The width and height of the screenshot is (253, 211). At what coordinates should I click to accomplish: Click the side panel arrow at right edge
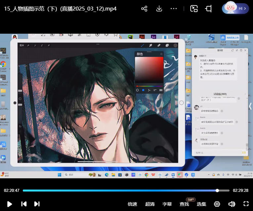(x=250, y=106)
